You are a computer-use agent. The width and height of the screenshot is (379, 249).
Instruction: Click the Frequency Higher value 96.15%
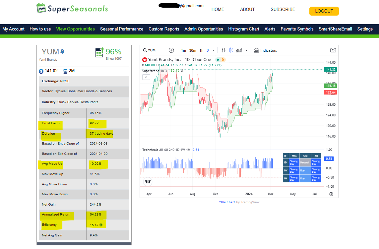95,113
